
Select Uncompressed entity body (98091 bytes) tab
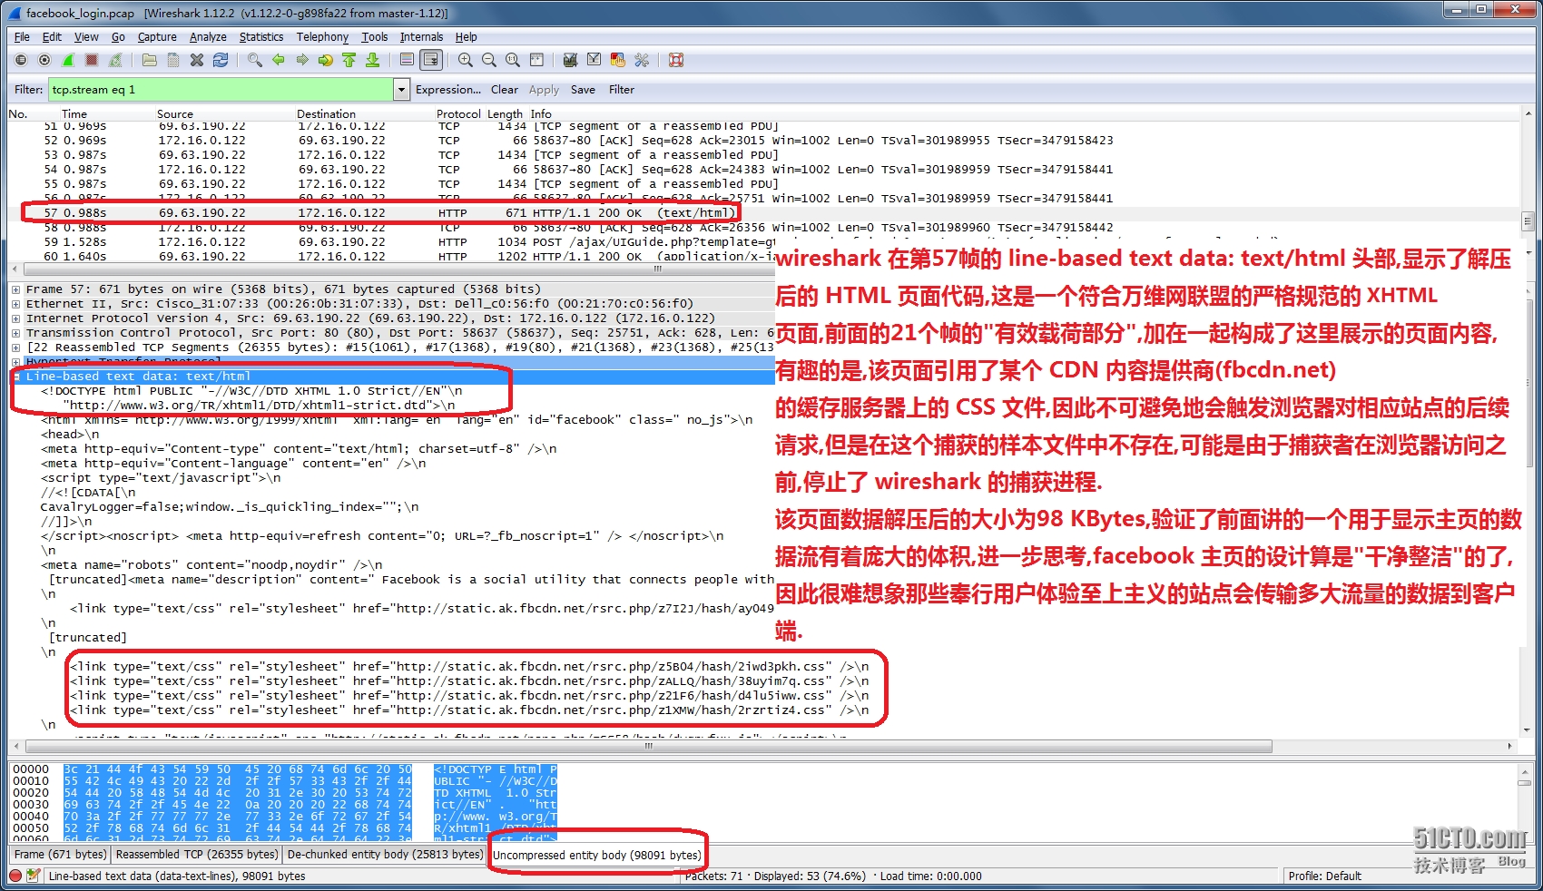click(596, 855)
